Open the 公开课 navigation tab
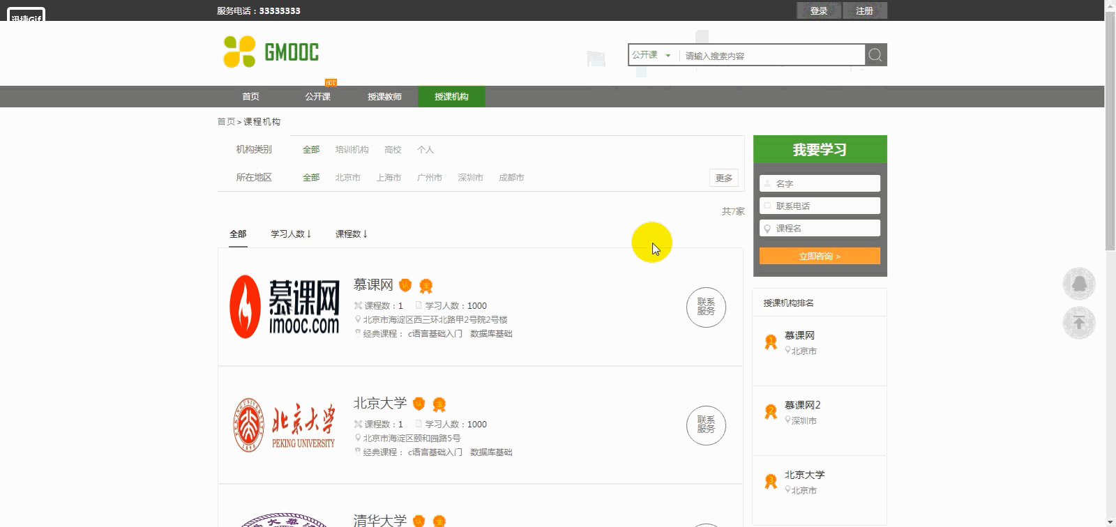Viewport: 1116px width, 527px height. tap(317, 97)
